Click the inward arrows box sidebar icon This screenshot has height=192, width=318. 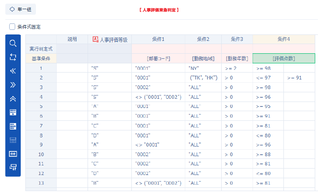click(13, 153)
